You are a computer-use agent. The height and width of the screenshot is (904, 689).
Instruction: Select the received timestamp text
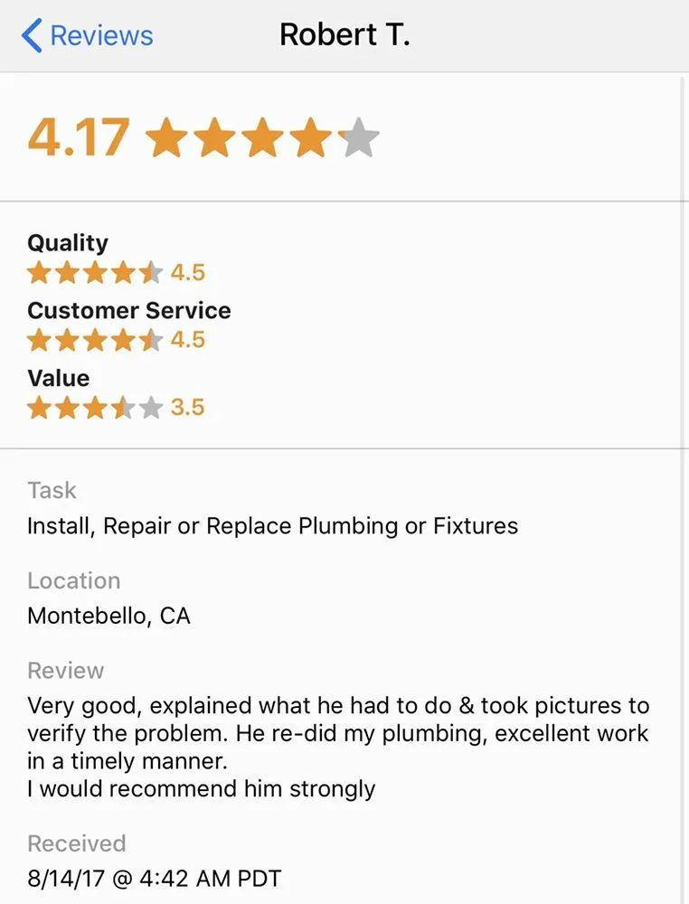(x=153, y=877)
